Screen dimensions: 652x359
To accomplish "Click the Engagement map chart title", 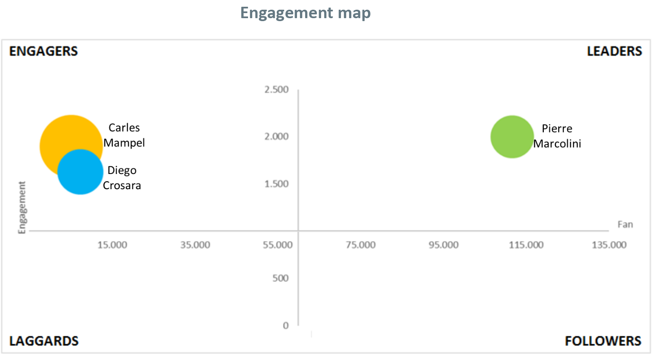I will tap(305, 13).
